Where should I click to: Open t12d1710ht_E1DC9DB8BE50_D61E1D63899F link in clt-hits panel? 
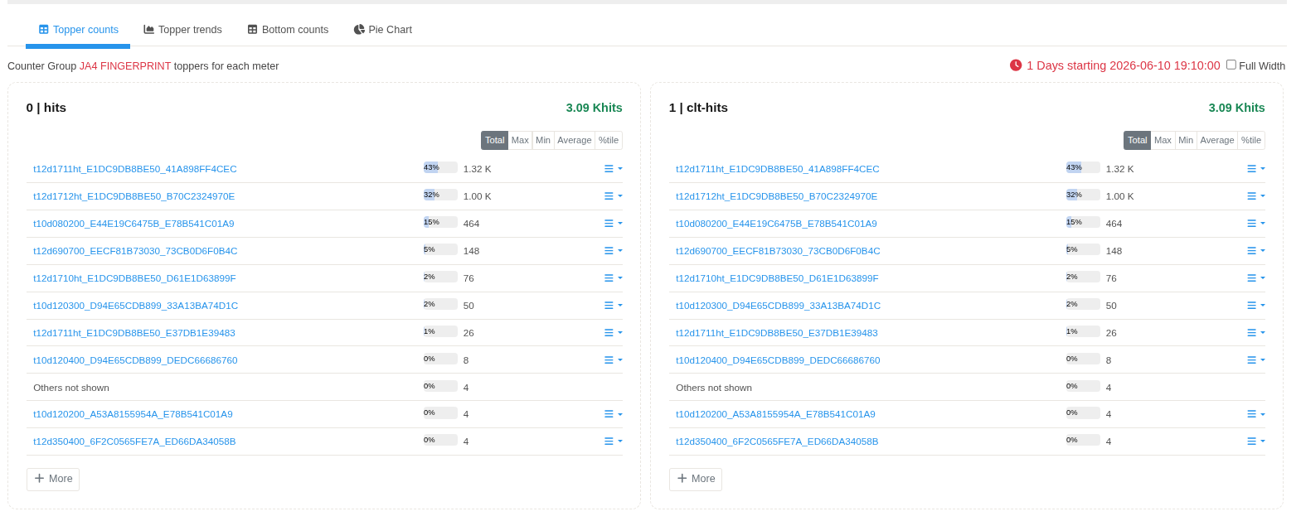coord(777,278)
